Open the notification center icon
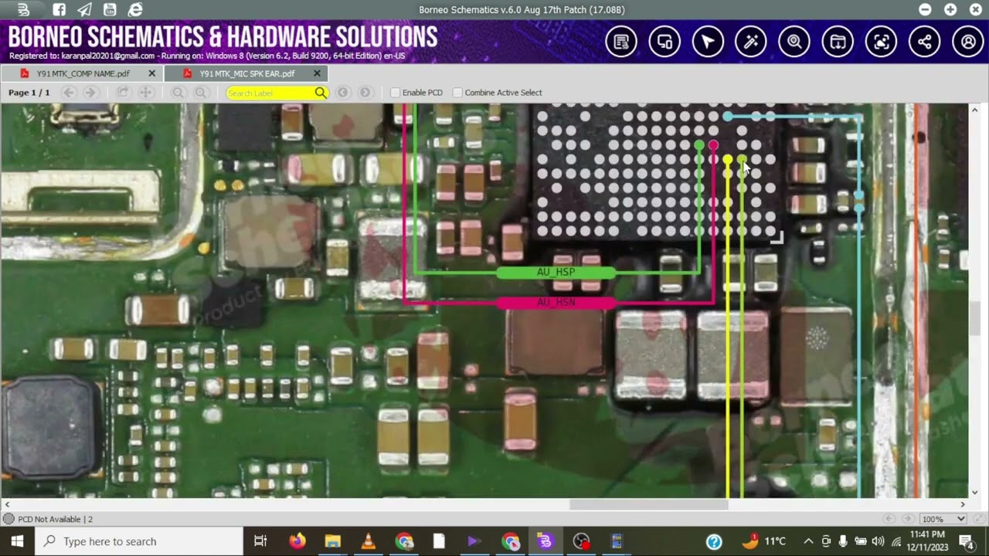This screenshot has height=556, width=989. 966,541
